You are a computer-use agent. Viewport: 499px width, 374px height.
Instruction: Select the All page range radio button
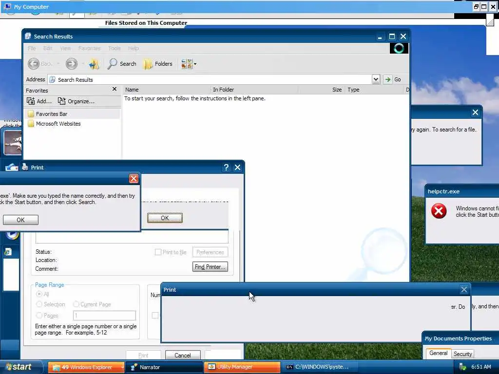pyautogui.click(x=39, y=294)
